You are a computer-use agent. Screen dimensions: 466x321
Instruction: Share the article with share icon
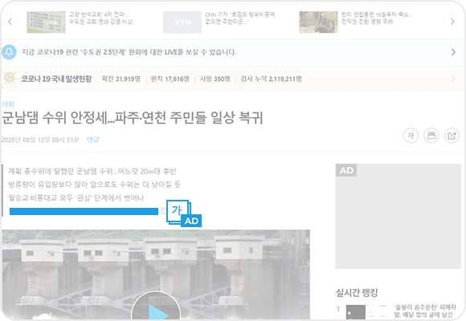(452, 136)
